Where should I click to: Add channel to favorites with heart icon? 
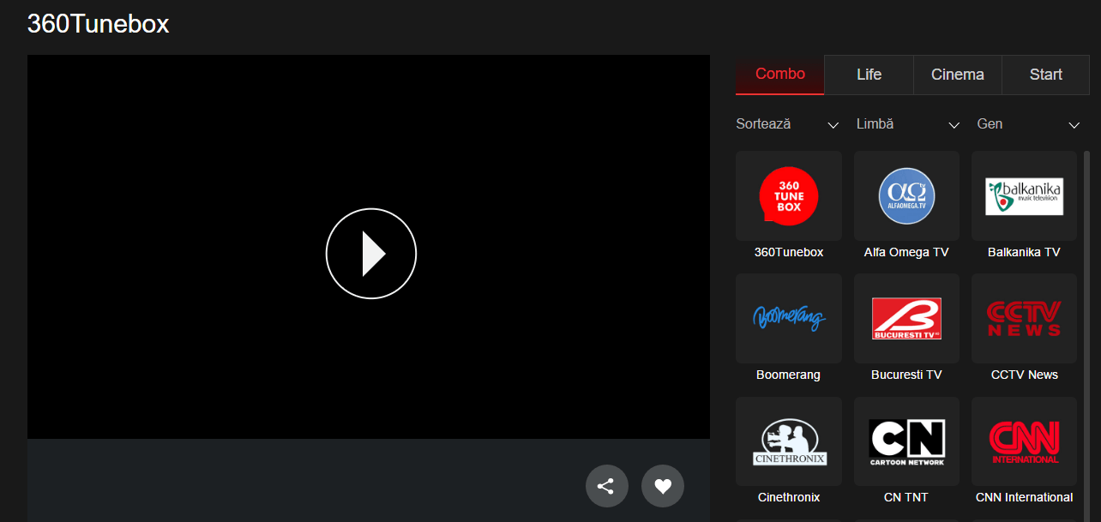pyautogui.click(x=663, y=486)
